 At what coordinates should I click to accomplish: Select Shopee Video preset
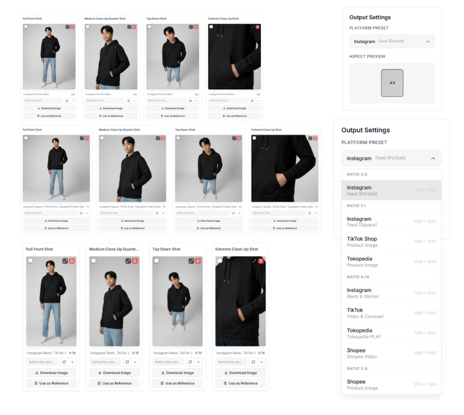pos(391,353)
